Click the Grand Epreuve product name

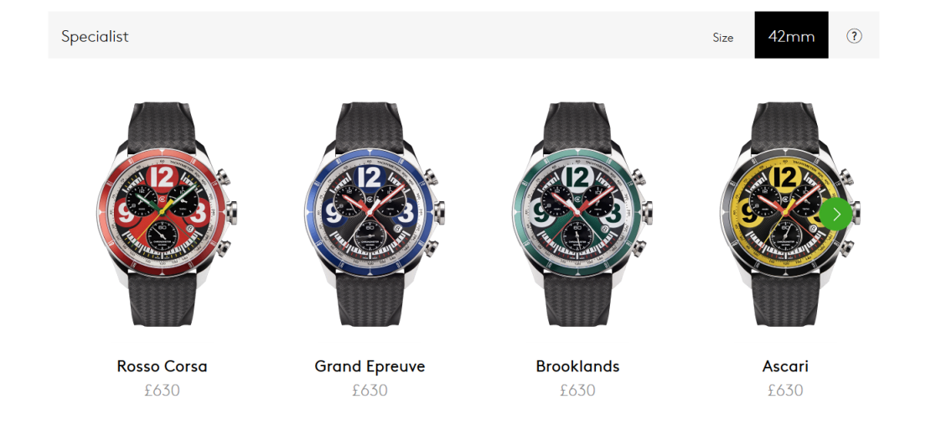tap(370, 365)
